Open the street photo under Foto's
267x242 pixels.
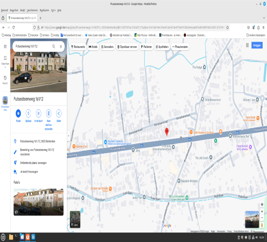point(38,202)
